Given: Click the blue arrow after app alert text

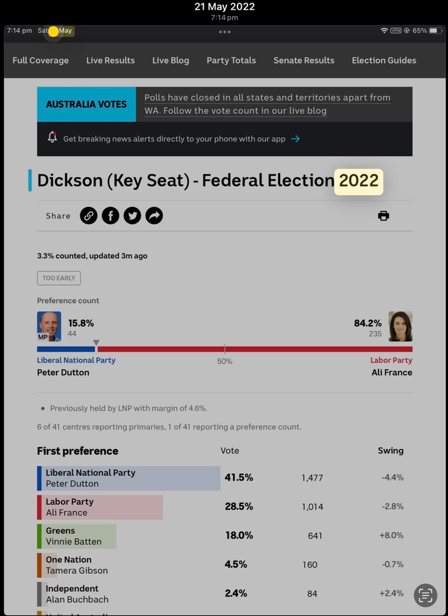Looking at the screenshot, I should point(295,139).
